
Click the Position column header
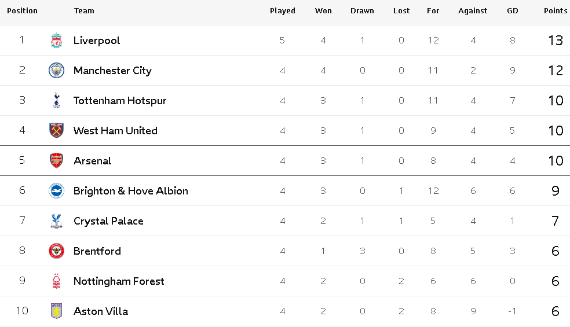coord(22,11)
